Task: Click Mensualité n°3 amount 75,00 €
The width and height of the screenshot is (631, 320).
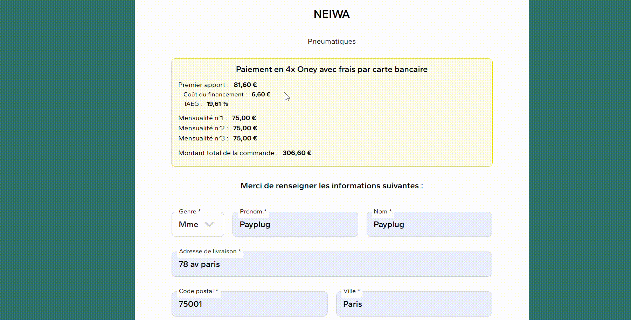Action: [245, 138]
